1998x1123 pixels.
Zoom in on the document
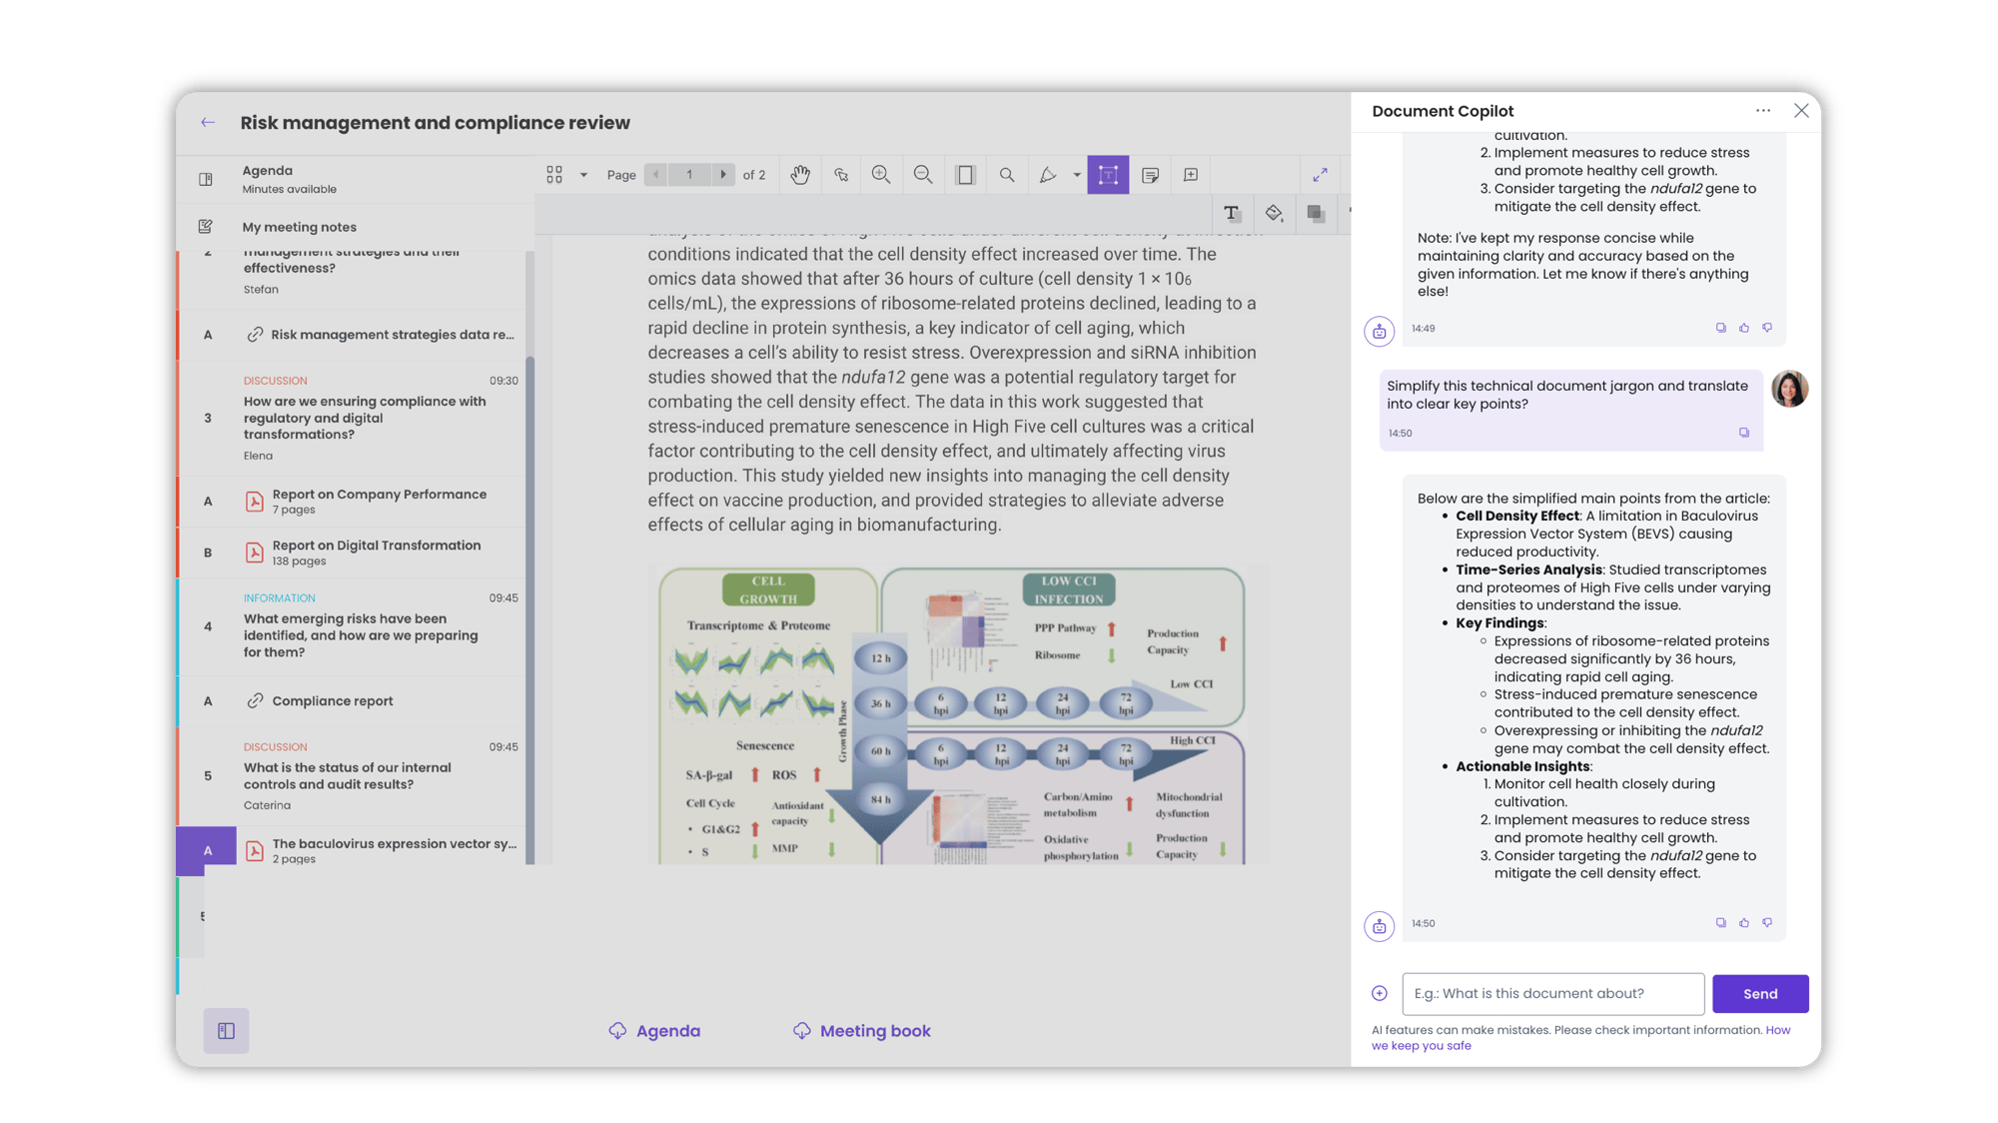881,175
